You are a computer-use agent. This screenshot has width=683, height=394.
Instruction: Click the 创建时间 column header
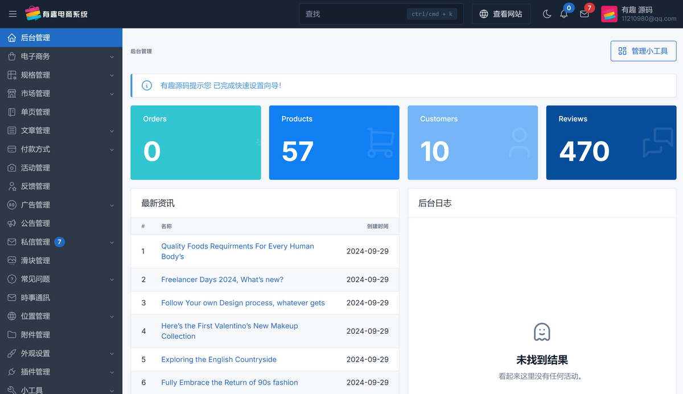tap(378, 226)
